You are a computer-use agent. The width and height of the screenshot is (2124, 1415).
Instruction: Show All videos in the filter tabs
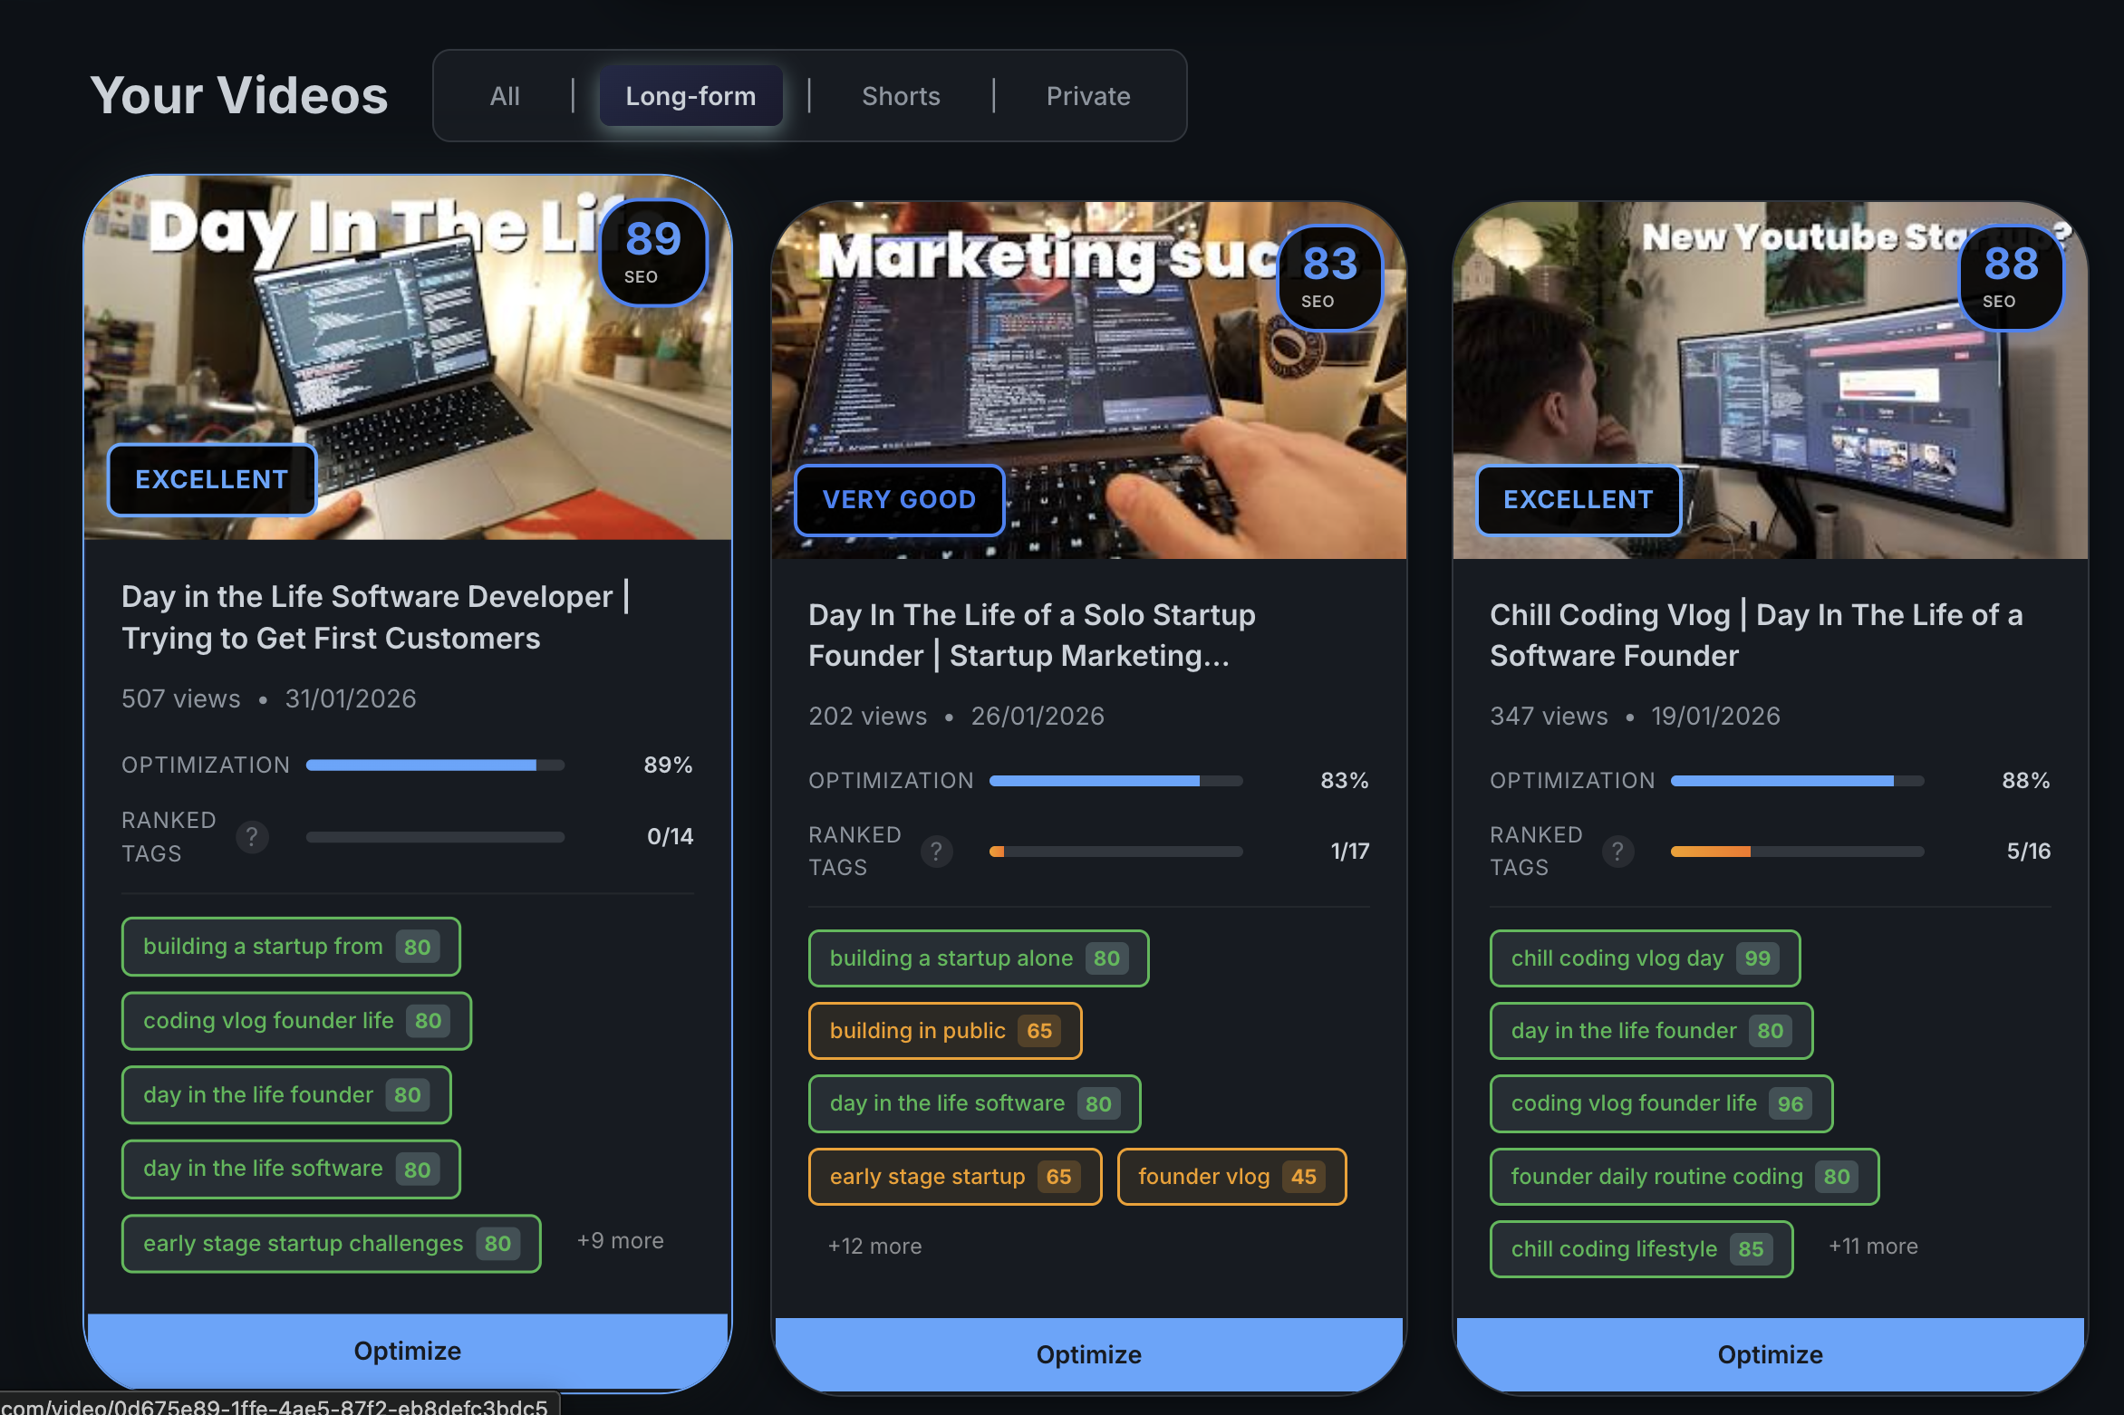[505, 96]
